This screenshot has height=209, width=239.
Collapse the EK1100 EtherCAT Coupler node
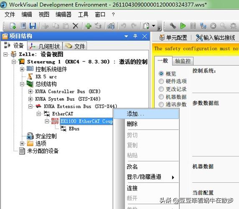47,121
